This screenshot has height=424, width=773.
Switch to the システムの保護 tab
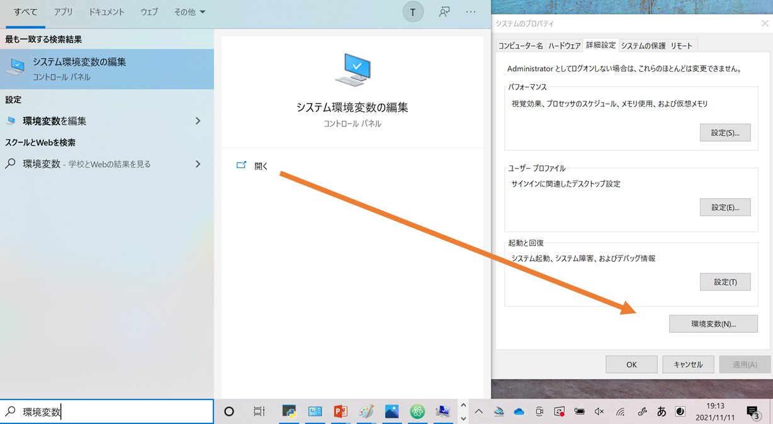(x=643, y=45)
